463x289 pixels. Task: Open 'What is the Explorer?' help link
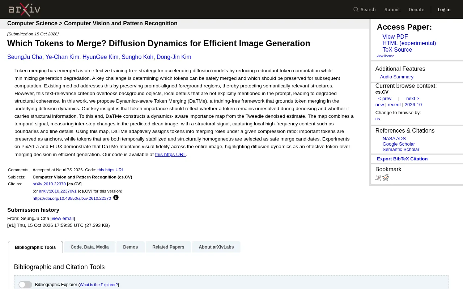99,285
